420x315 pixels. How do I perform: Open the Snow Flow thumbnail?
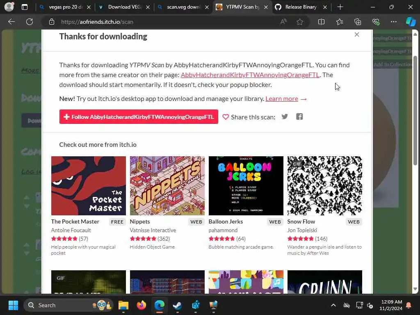(x=325, y=186)
